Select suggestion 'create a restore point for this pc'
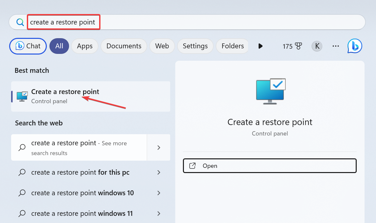The height and width of the screenshot is (223, 376). (x=80, y=172)
